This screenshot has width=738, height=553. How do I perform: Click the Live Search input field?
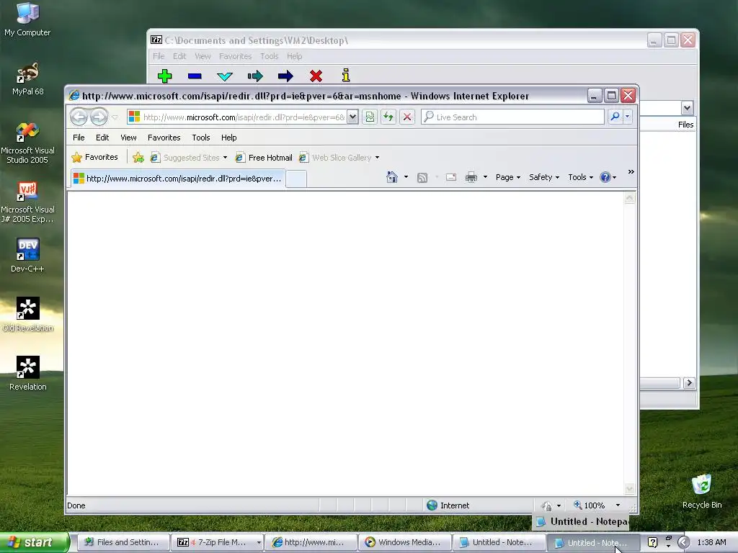pos(512,117)
